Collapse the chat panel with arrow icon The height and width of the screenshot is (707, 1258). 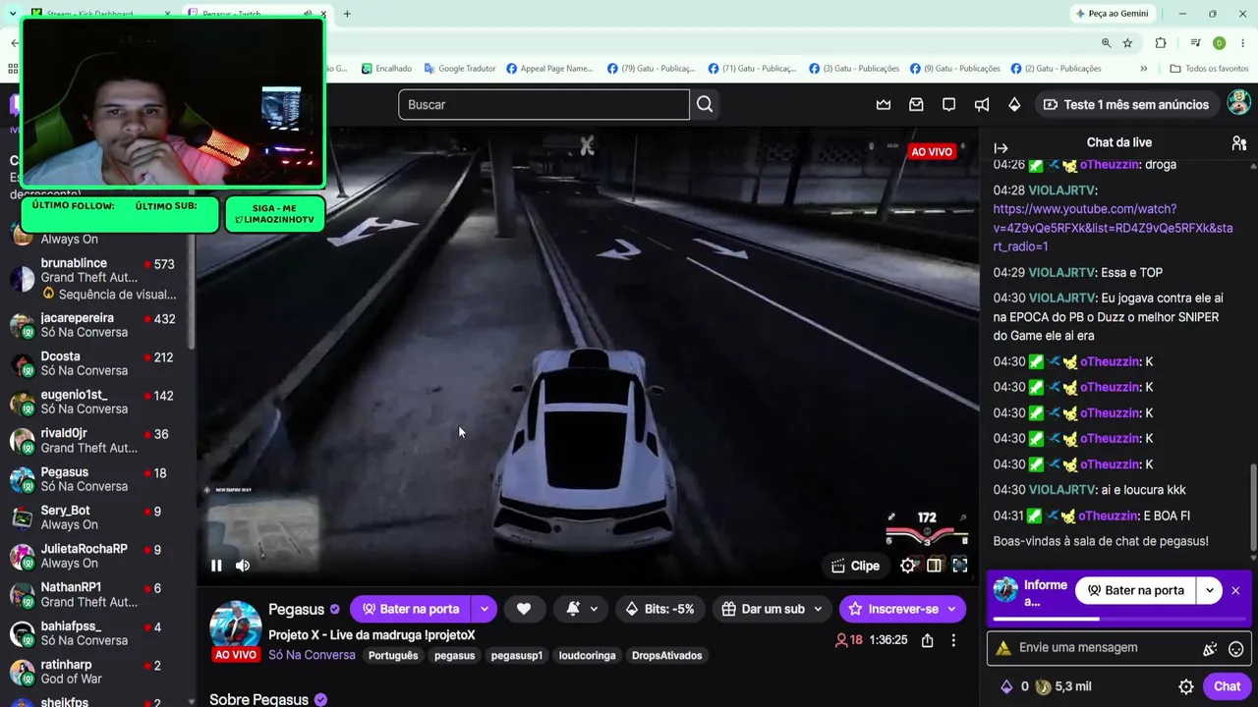coord(1001,148)
